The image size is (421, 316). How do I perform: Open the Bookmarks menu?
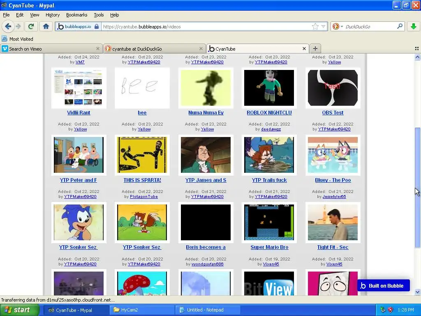coord(76,15)
